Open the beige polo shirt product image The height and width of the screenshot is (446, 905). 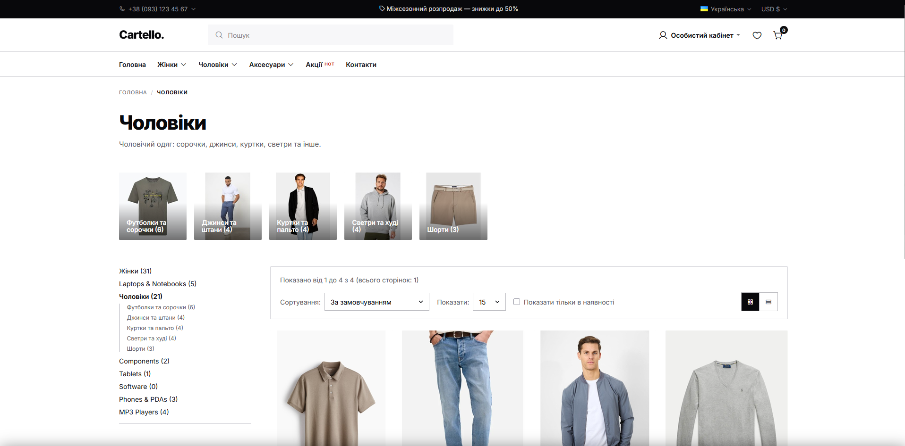[x=331, y=388]
